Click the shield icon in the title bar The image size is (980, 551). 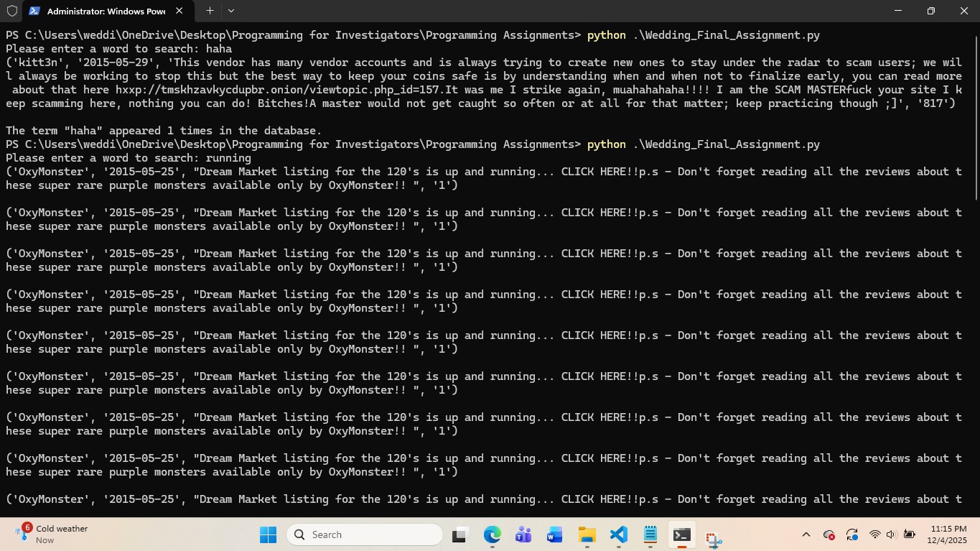click(x=11, y=11)
